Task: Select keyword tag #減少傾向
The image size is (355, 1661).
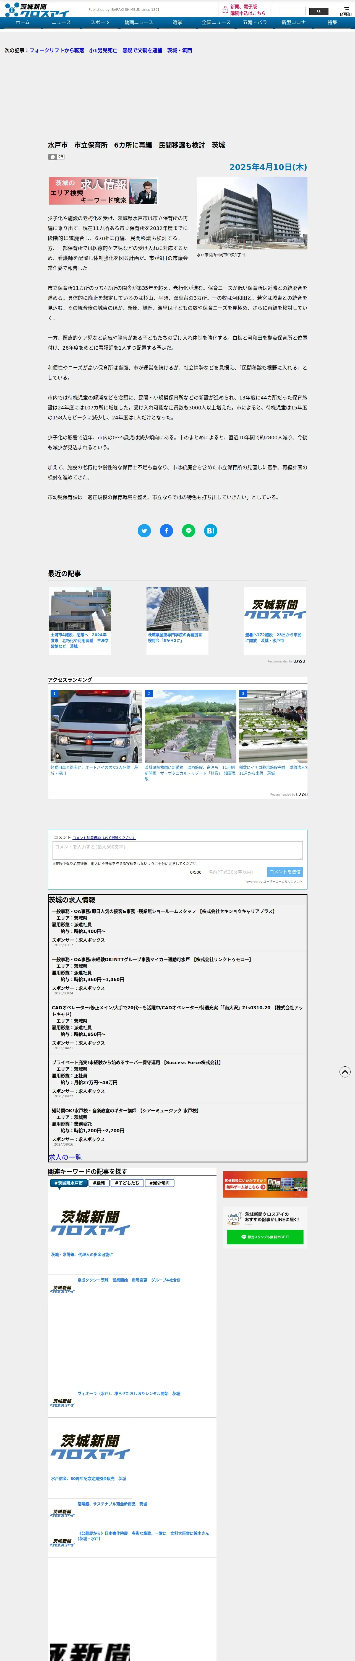Action: (x=159, y=1183)
